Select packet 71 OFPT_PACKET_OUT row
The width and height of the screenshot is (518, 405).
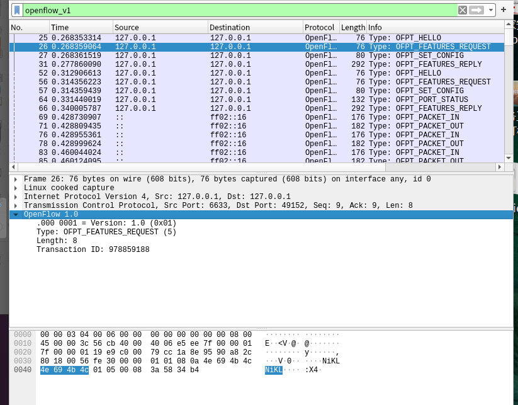pos(257,126)
